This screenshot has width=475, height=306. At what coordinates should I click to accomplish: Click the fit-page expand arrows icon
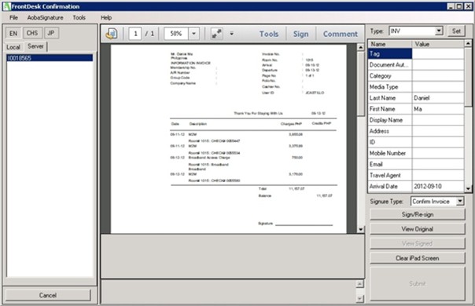[x=216, y=34]
